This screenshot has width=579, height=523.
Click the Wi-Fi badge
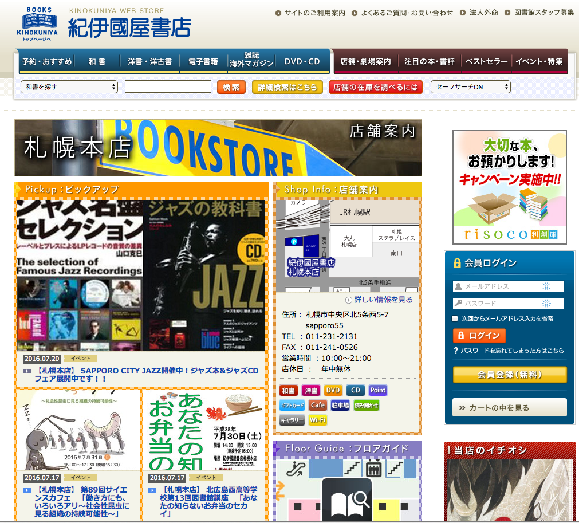318,420
